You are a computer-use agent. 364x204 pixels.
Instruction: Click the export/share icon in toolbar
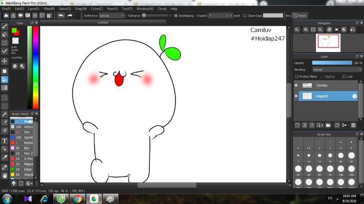13,16
